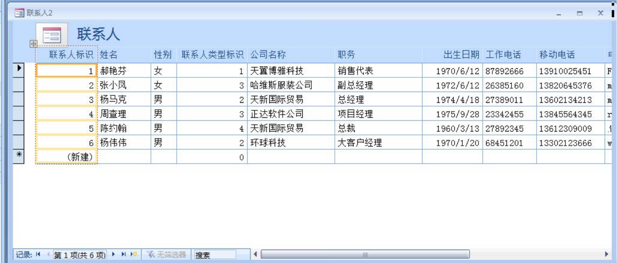This screenshot has height=263, width=617.
Task: Select the 出生日期 column header
Action: point(461,55)
